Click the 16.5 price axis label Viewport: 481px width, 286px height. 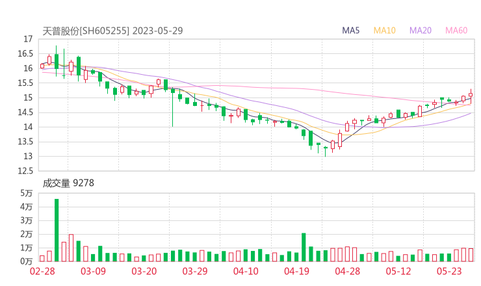coord(25,54)
